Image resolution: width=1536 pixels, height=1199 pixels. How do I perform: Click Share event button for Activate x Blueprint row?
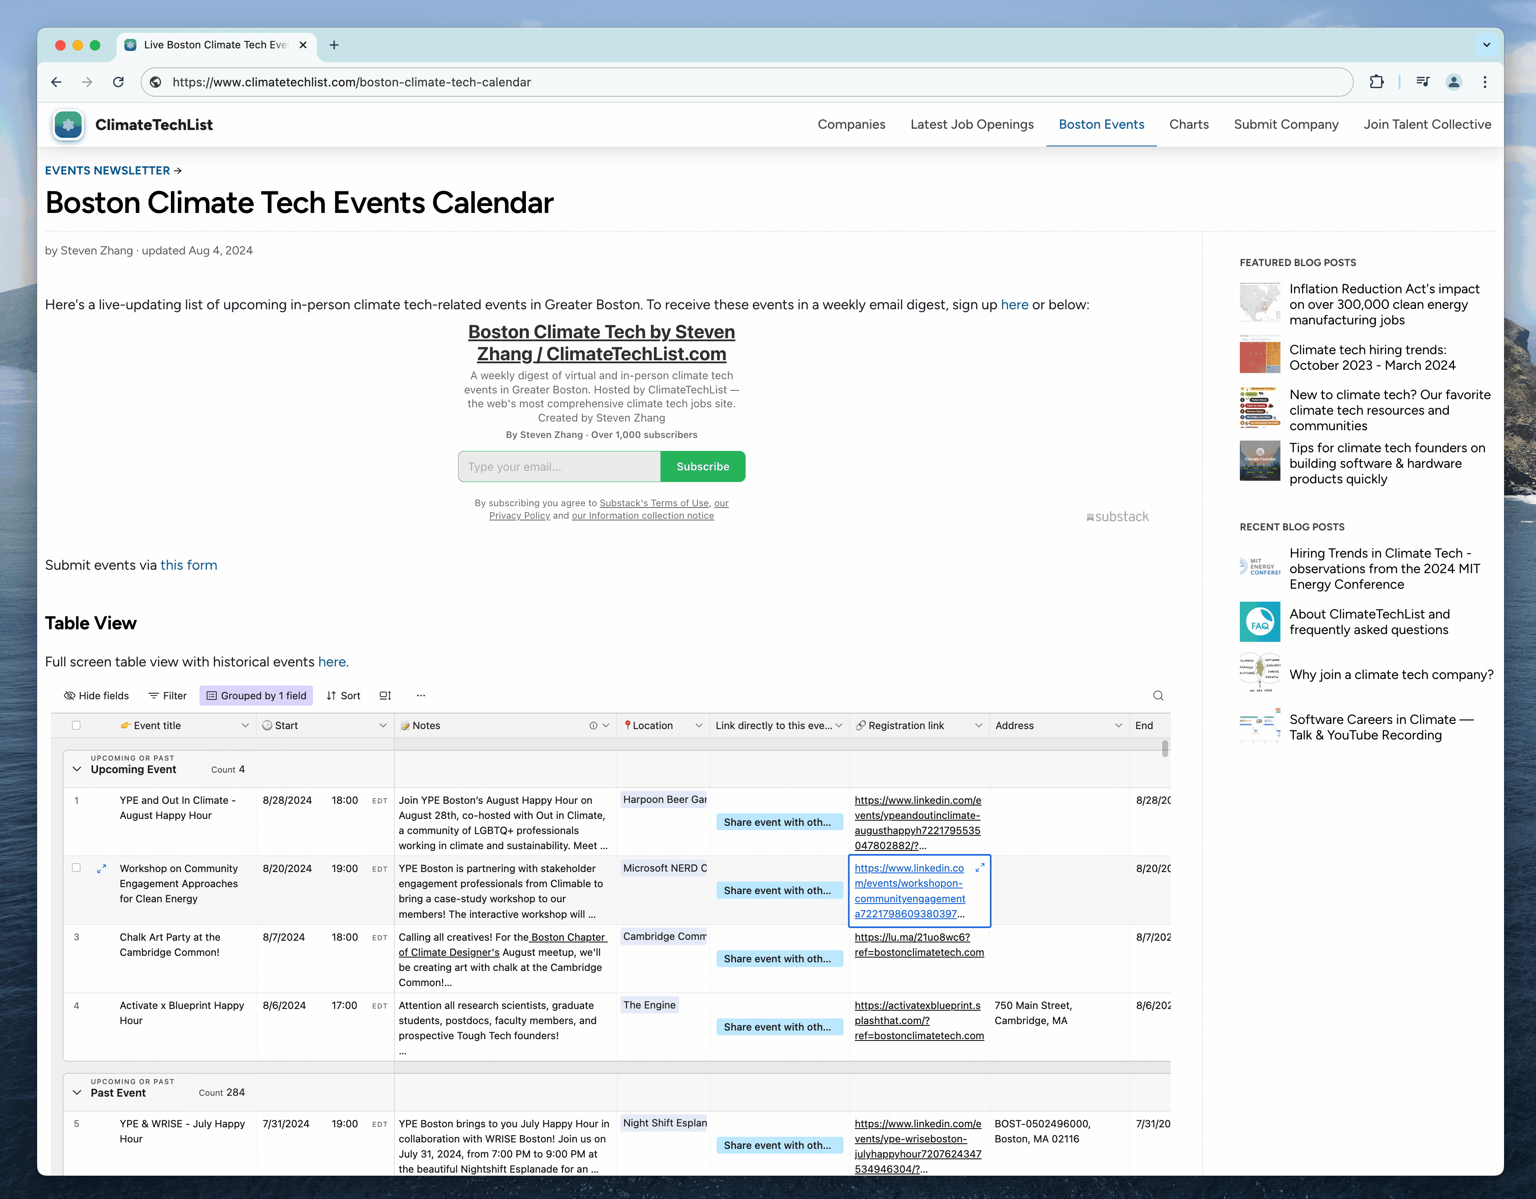coord(779,1027)
